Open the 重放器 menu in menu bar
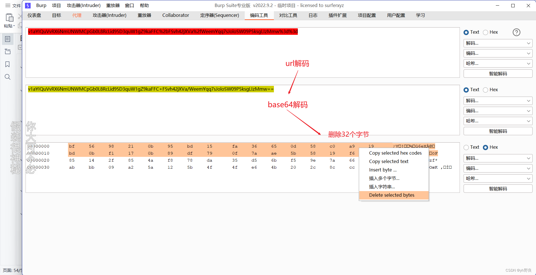 (113, 6)
